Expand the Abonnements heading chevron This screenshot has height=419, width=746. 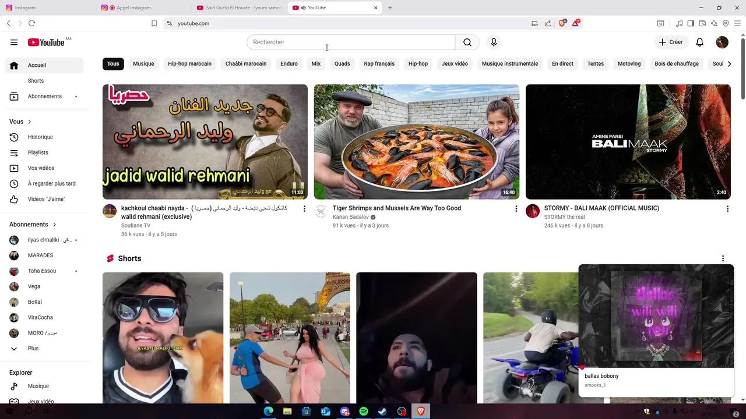(x=55, y=225)
